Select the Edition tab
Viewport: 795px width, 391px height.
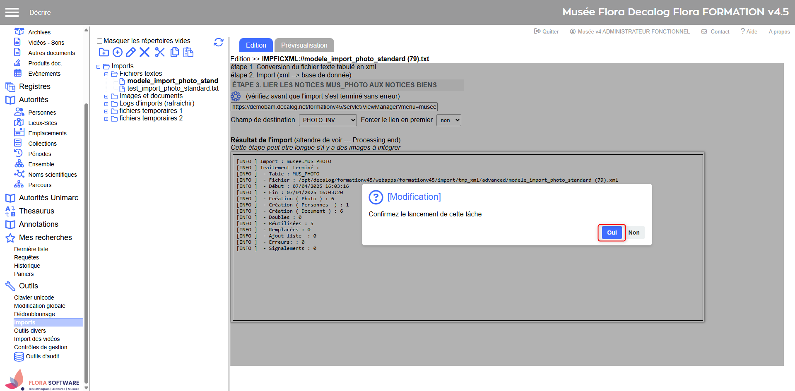point(256,45)
